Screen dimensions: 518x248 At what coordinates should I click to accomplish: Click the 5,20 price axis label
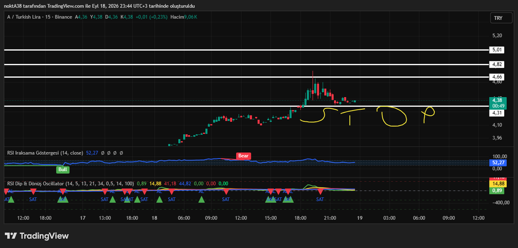point(497,35)
